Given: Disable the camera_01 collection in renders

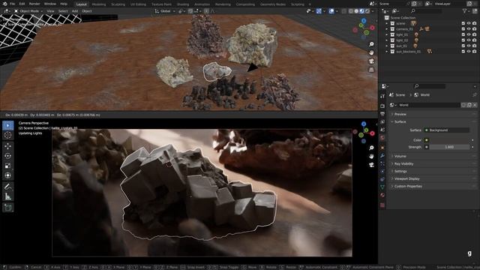Looking at the screenshot, I should [x=474, y=29].
